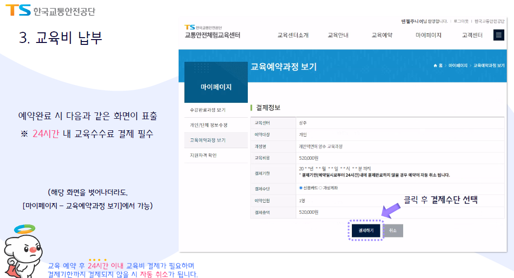Click the 마이페이지 sidebar header block
The width and height of the screenshot is (514, 278).
[216, 82]
